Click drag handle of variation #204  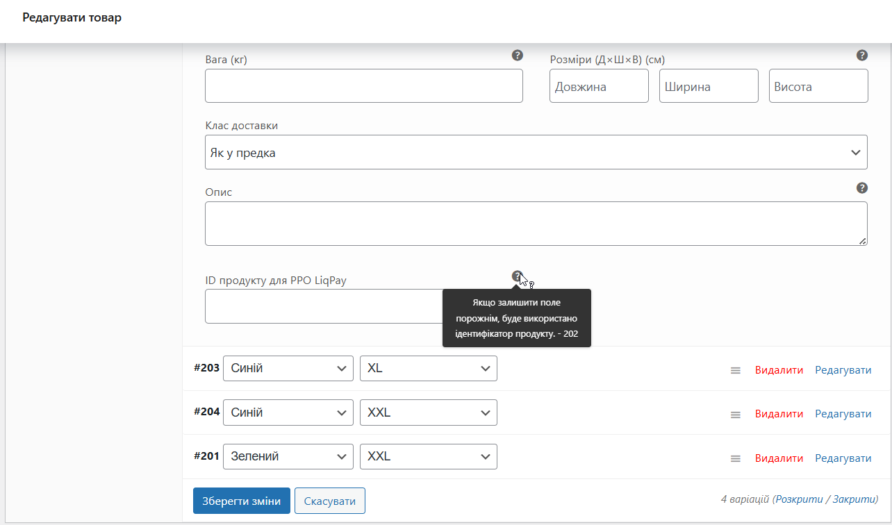735,415
